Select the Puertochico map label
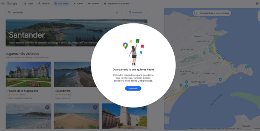This screenshot has width=260, height=131. click(198, 82)
